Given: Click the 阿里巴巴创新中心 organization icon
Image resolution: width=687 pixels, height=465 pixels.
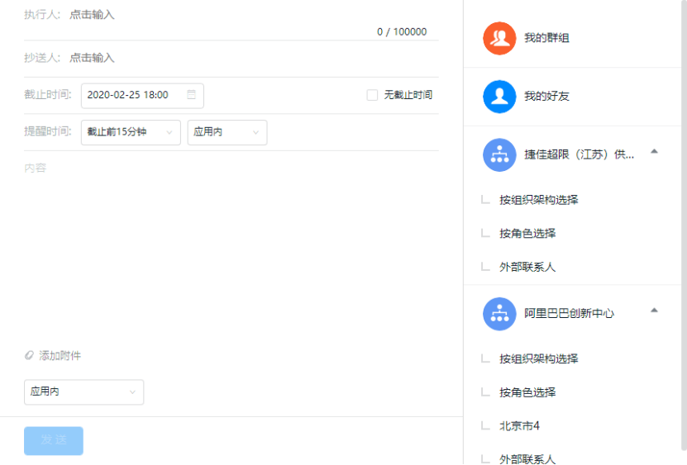Looking at the screenshot, I should point(499,314).
